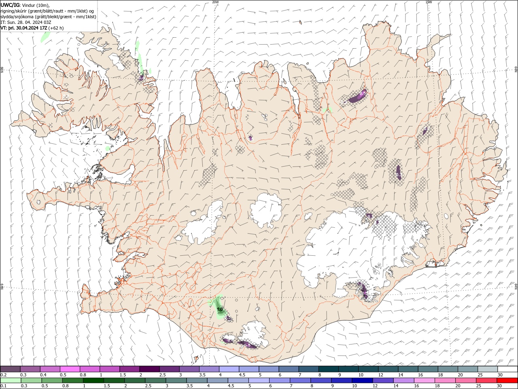Select the 10 swatch in top legend bar
The image size is (518, 389).
(367, 369)
